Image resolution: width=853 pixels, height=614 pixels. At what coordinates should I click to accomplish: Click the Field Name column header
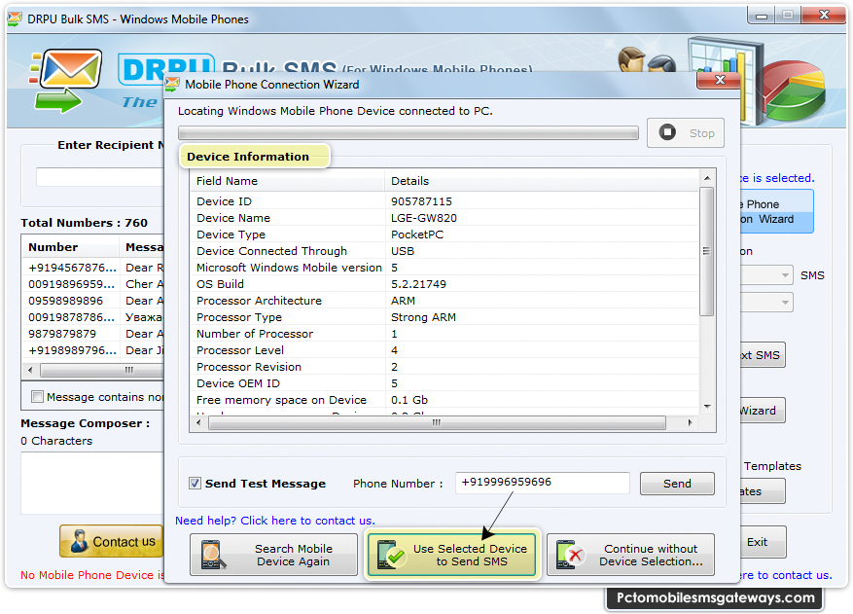287,181
